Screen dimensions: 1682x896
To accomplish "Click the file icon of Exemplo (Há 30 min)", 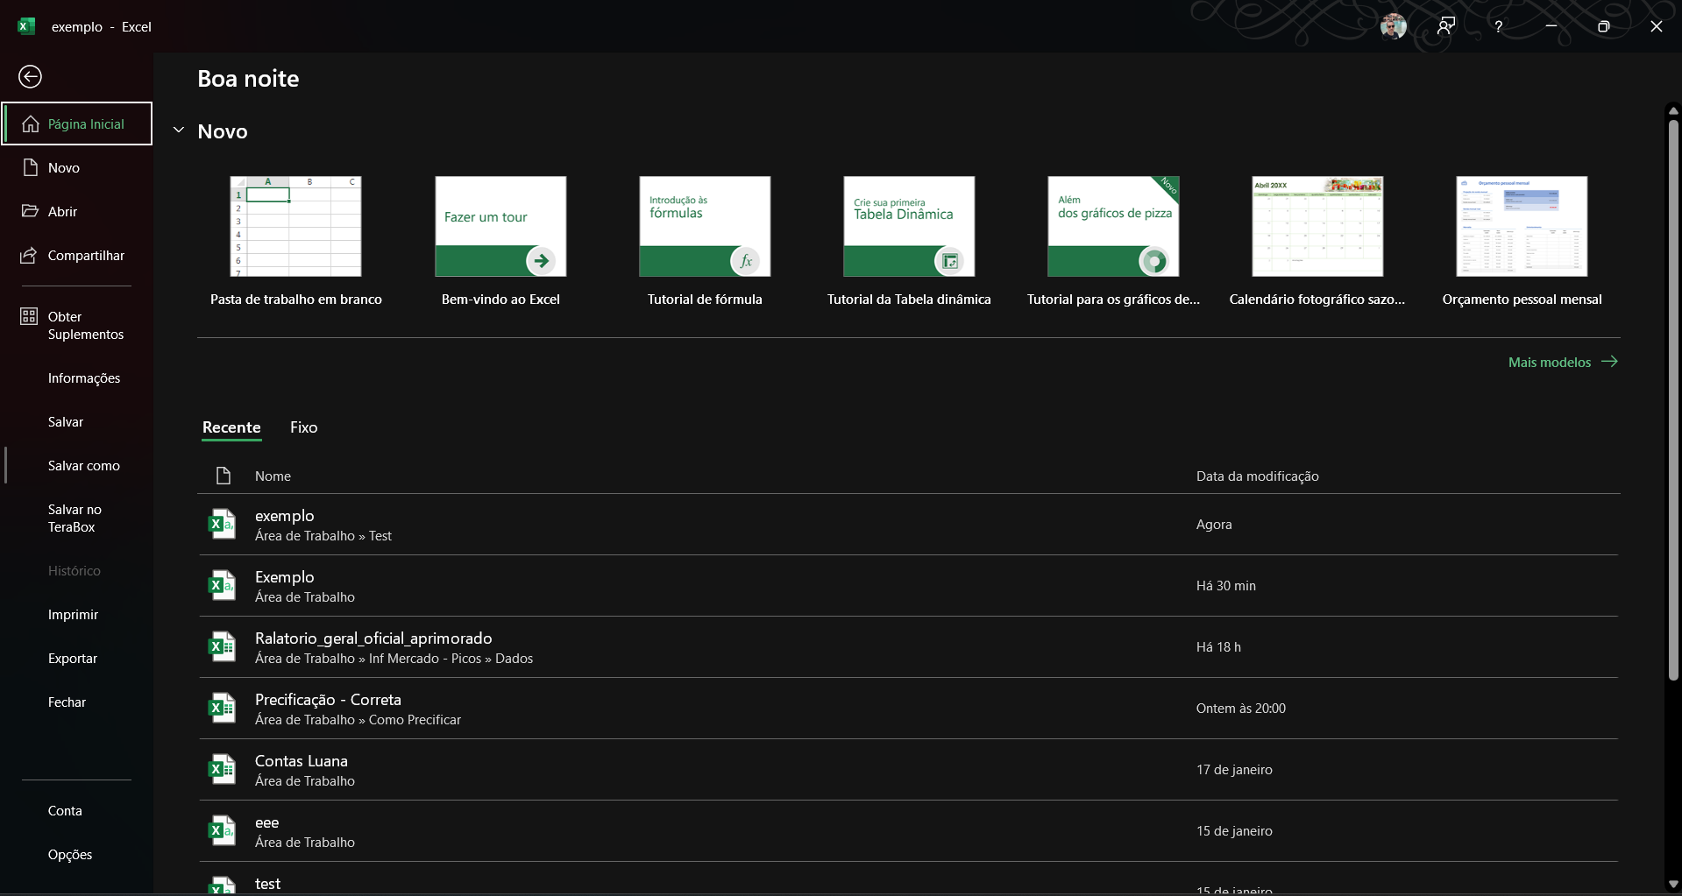I will tap(222, 585).
